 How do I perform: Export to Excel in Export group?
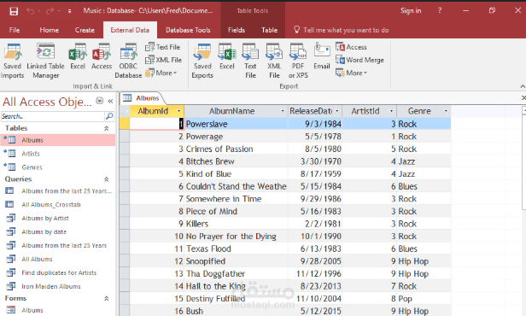227,56
